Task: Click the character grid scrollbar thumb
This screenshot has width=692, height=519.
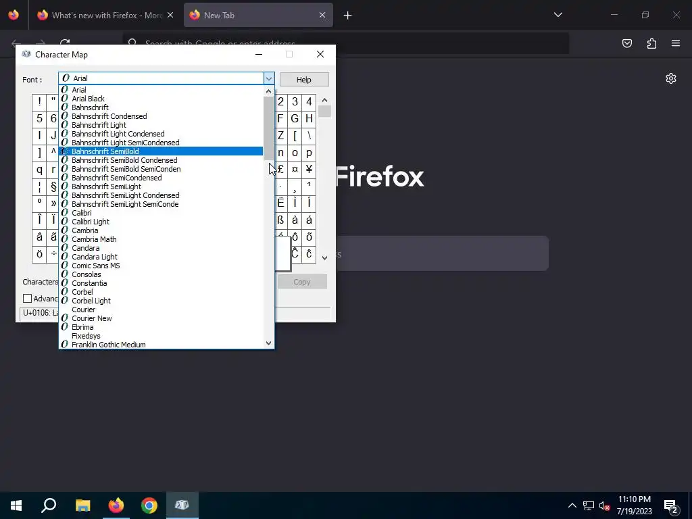Action: point(324,112)
